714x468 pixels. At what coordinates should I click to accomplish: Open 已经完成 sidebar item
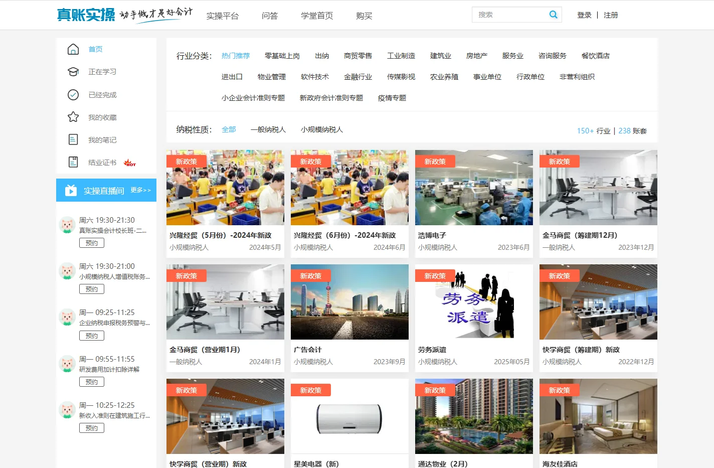click(x=102, y=95)
